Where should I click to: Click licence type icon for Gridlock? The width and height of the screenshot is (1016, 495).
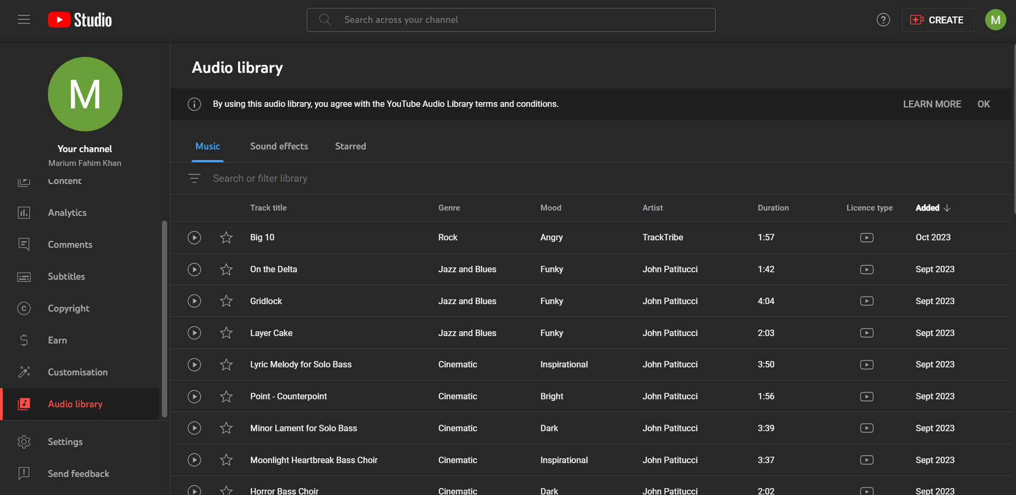pos(866,301)
